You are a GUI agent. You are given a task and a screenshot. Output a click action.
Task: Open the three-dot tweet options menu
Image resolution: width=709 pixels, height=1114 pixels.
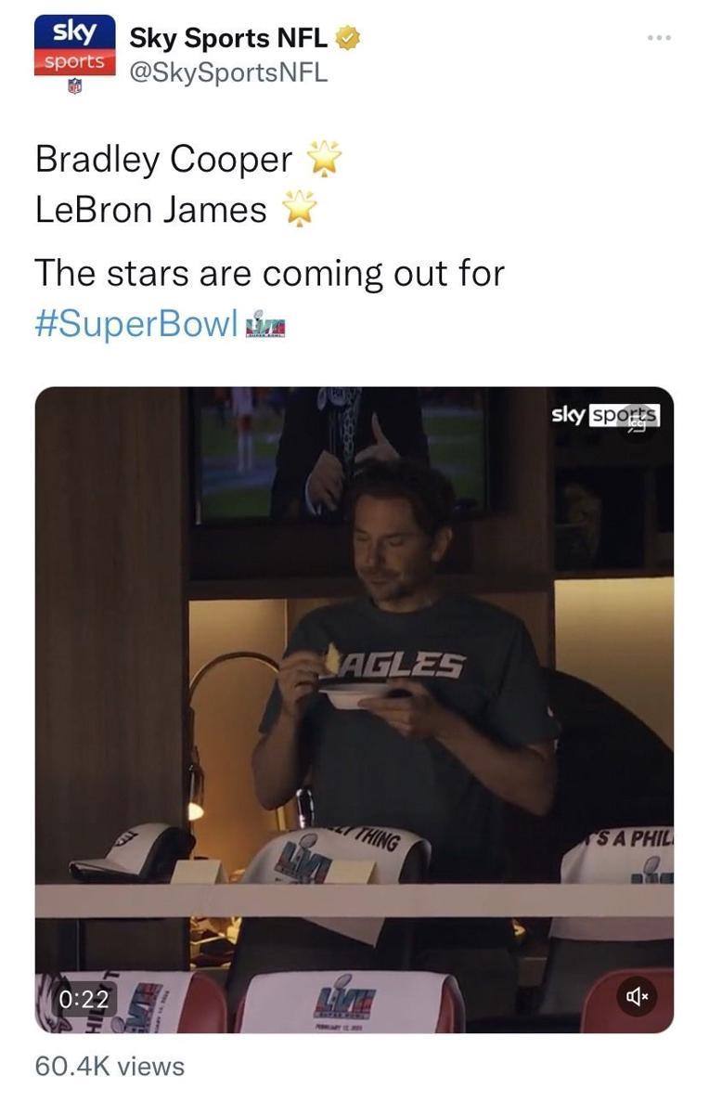pyautogui.click(x=659, y=38)
